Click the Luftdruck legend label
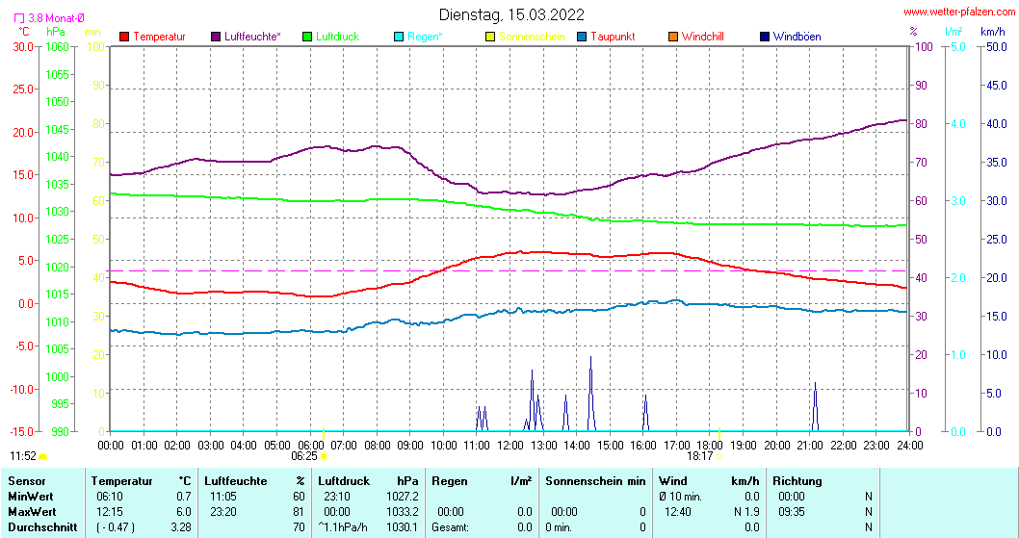 coord(337,37)
